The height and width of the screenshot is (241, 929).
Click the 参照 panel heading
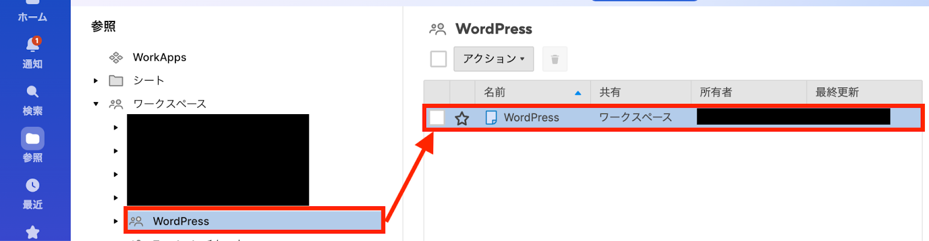pos(103,27)
